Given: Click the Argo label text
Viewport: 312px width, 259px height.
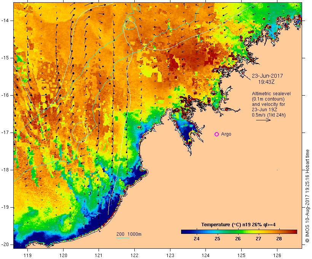Looking at the screenshot, I should click(226, 134).
